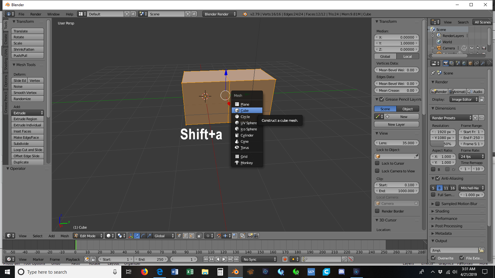Image resolution: width=495 pixels, height=278 pixels.
Task: Toggle Camera visibility eye in outliner
Action: [472, 48]
